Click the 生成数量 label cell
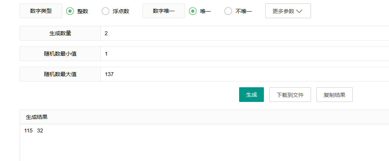Image resolution: width=389 pixels, height=161 pixels. (x=60, y=33)
